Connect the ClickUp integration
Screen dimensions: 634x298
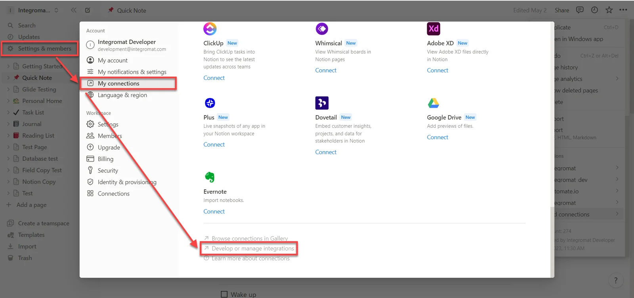(x=214, y=78)
